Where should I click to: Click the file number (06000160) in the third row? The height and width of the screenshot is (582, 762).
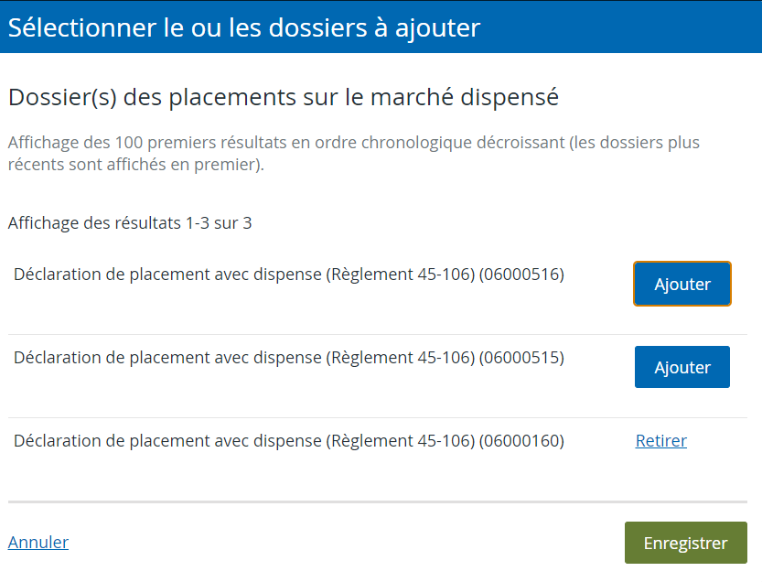[x=521, y=440]
